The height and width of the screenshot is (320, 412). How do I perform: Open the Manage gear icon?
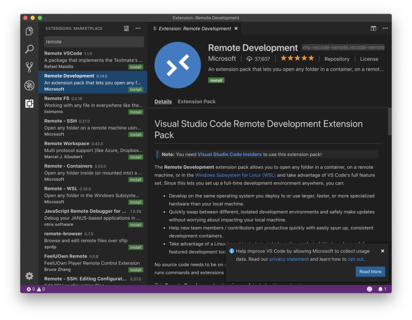click(x=29, y=276)
